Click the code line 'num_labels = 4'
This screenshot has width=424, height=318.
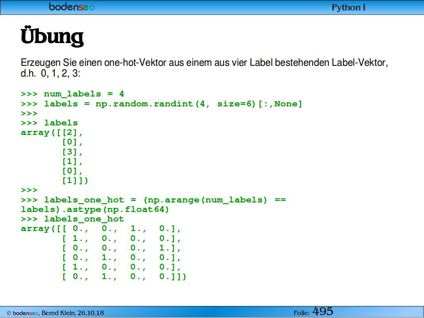coord(72,94)
